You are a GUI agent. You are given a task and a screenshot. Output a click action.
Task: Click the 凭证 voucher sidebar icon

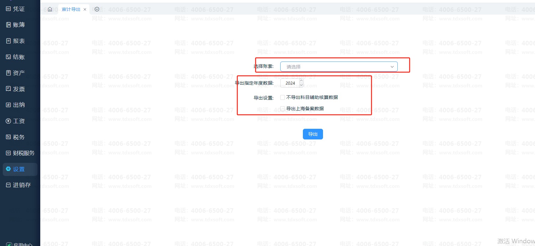pos(9,9)
